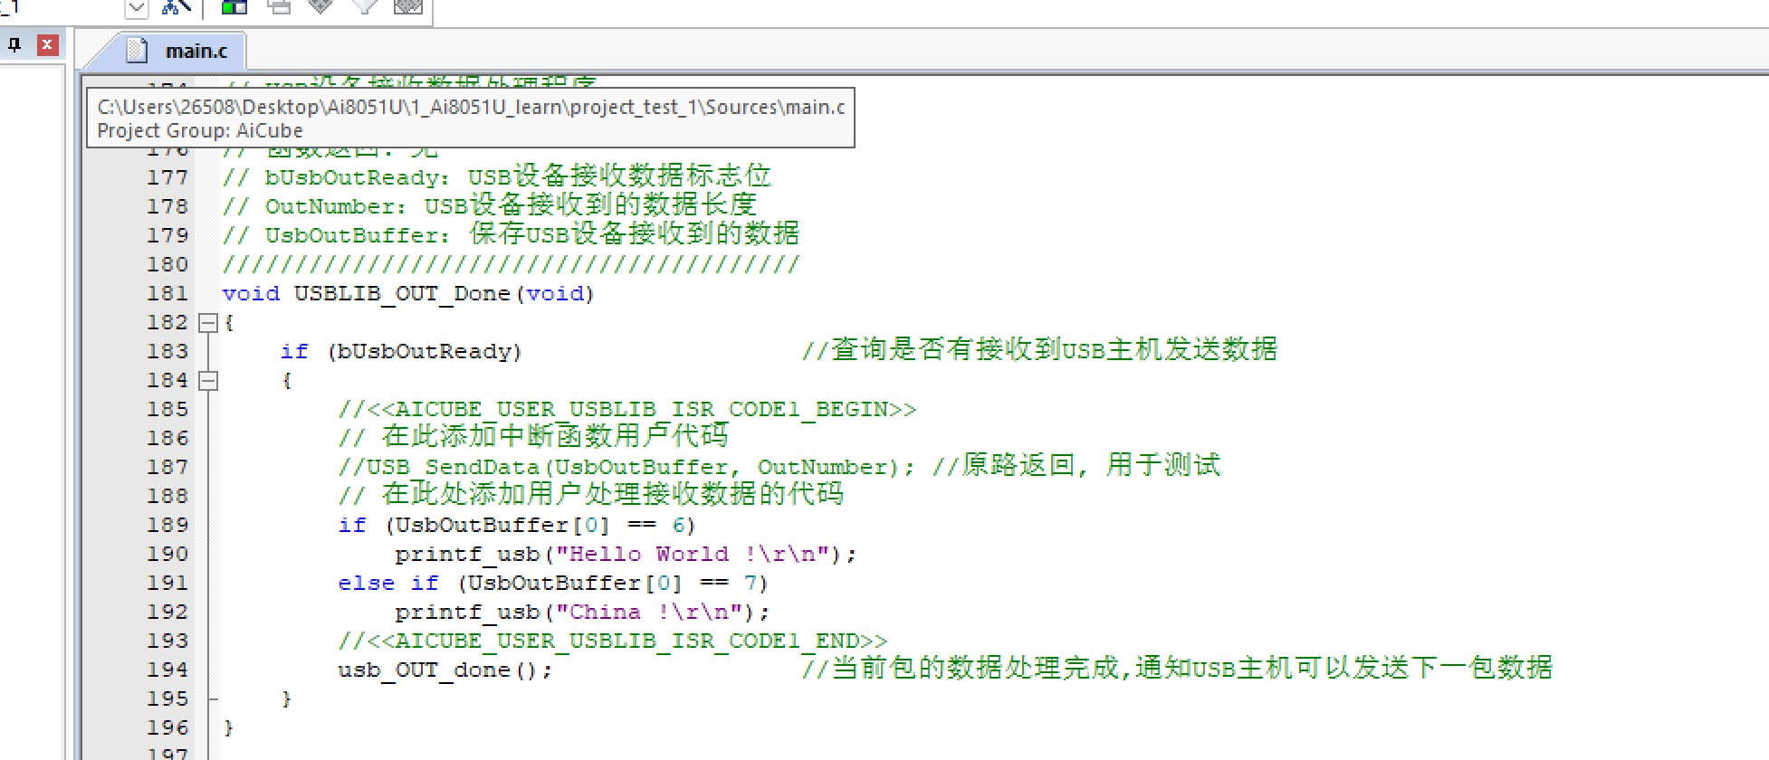Open the target selection dropdown arrow
The width and height of the screenshot is (1769, 760).
point(136,8)
